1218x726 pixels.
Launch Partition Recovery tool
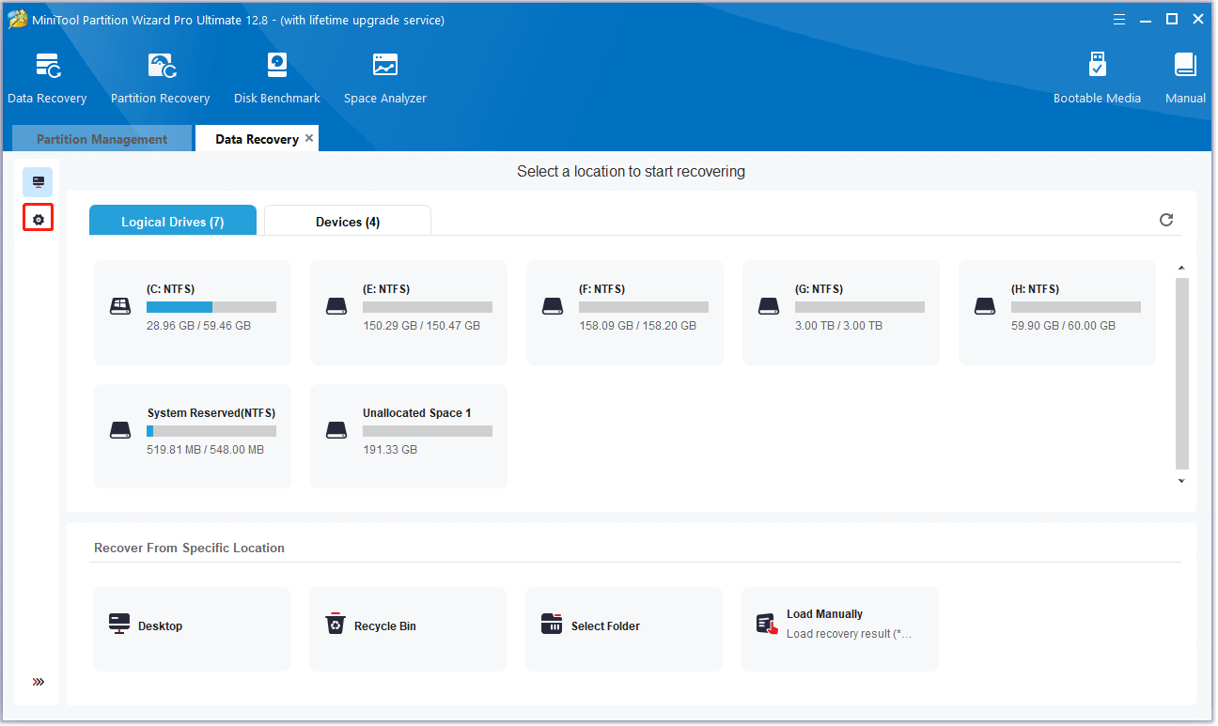161,78
